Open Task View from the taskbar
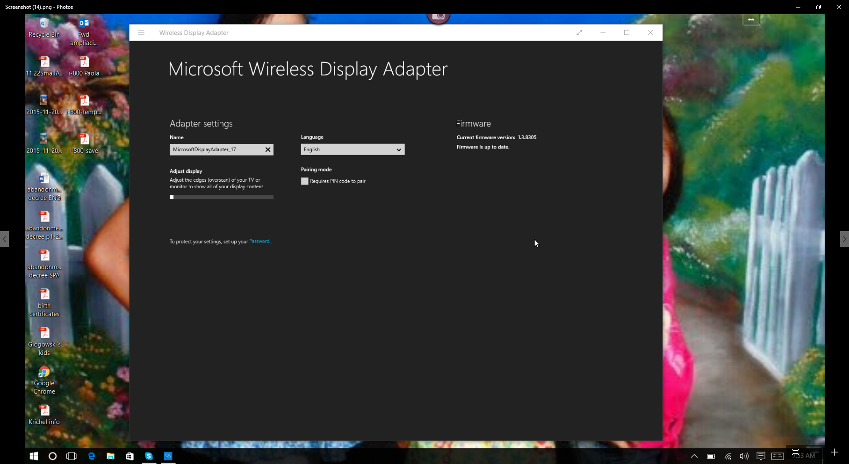This screenshot has width=849, height=464. [x=71, y=456]
